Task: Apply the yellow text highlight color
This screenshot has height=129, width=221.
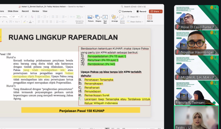Action: pyautogui.click(x=24, y=22)
